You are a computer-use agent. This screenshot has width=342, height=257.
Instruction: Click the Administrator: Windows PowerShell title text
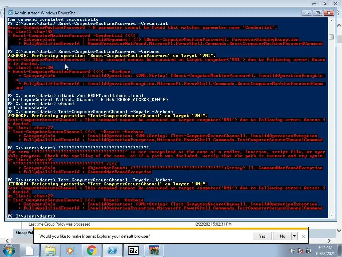point(46,13)
